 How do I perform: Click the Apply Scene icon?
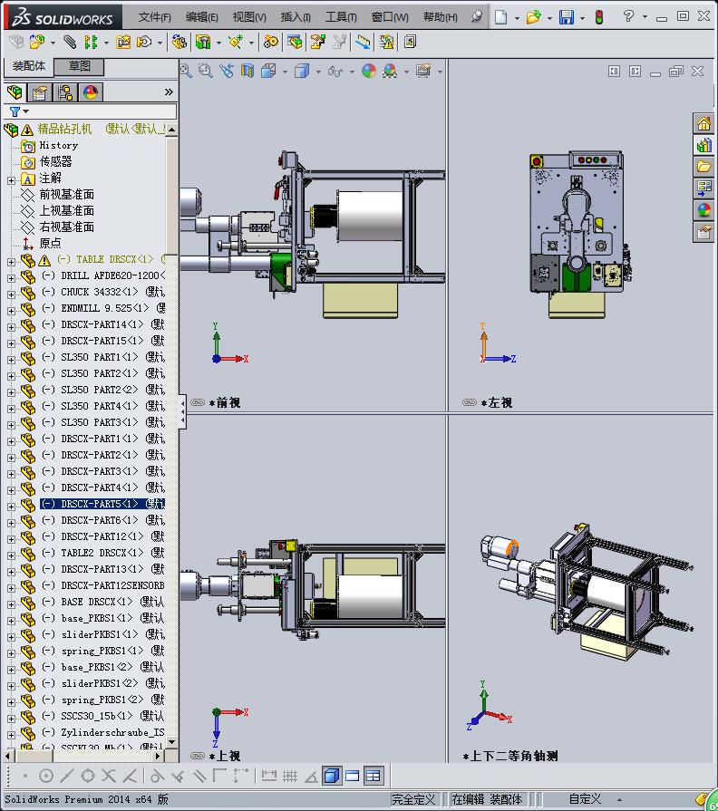(390, 71)
